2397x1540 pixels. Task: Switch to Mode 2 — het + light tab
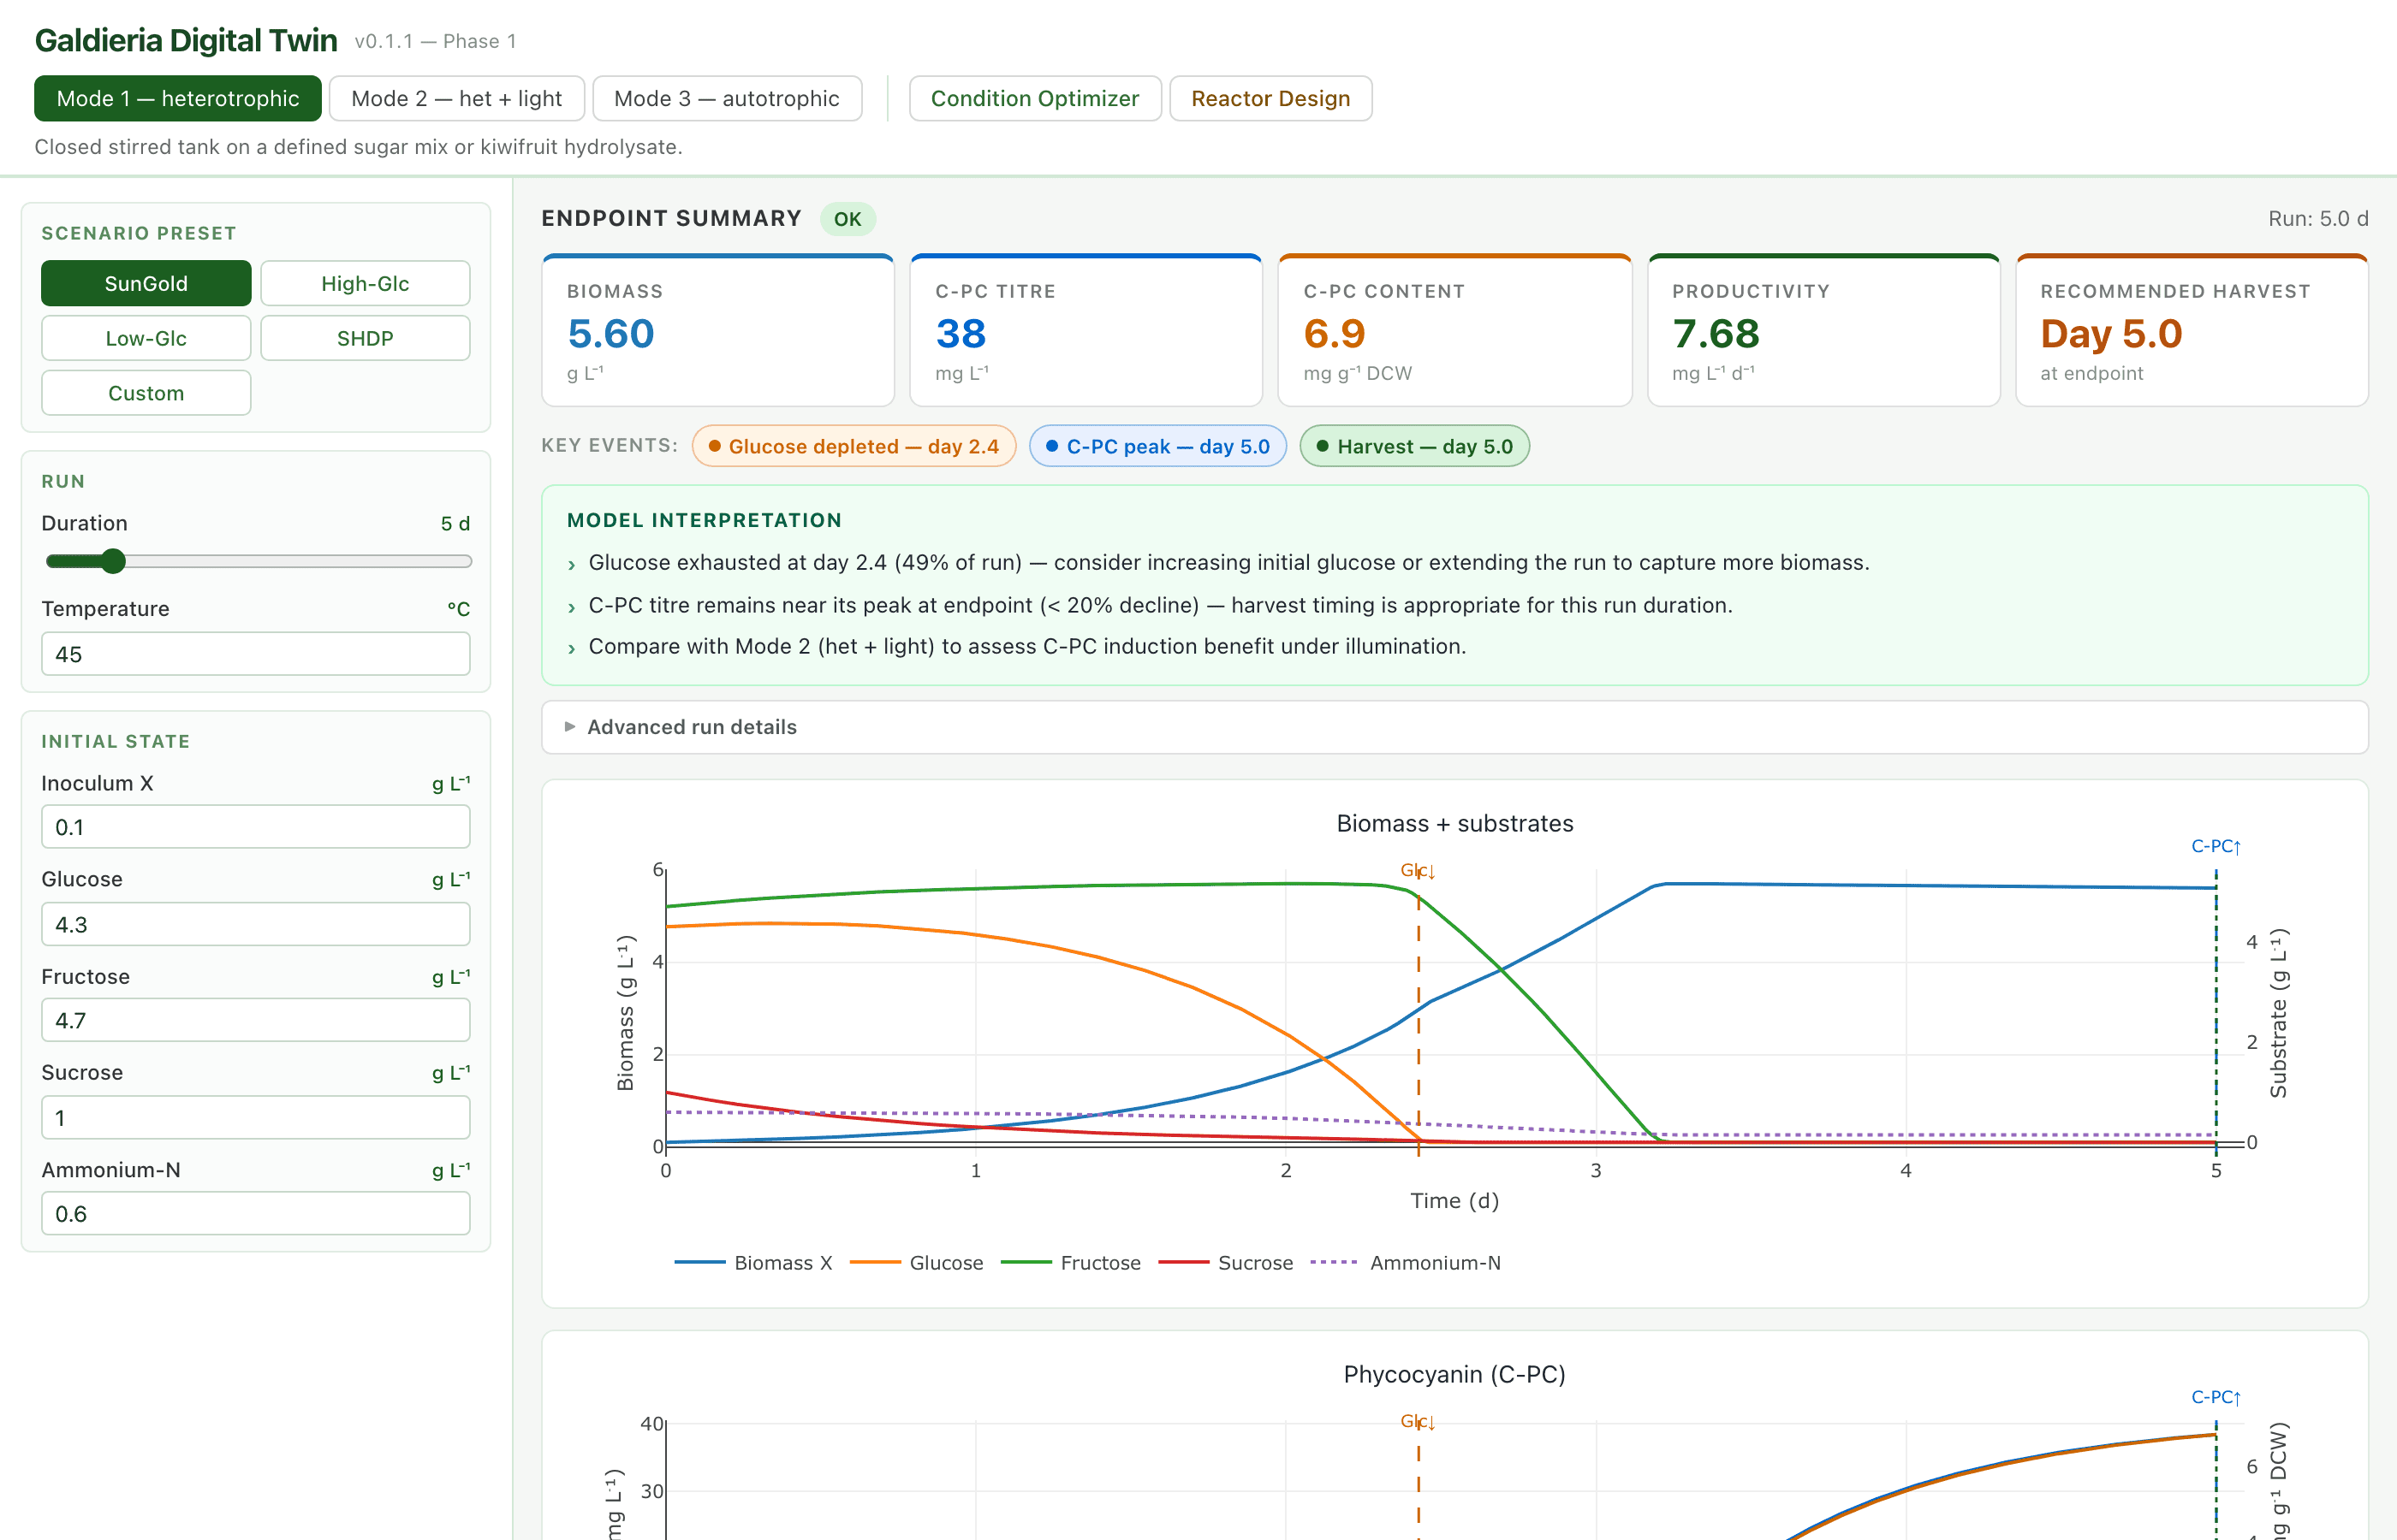point(456,98)
